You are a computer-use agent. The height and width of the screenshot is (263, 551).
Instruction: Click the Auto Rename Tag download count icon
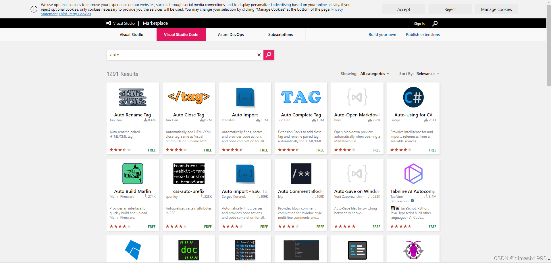pos(145,120)
